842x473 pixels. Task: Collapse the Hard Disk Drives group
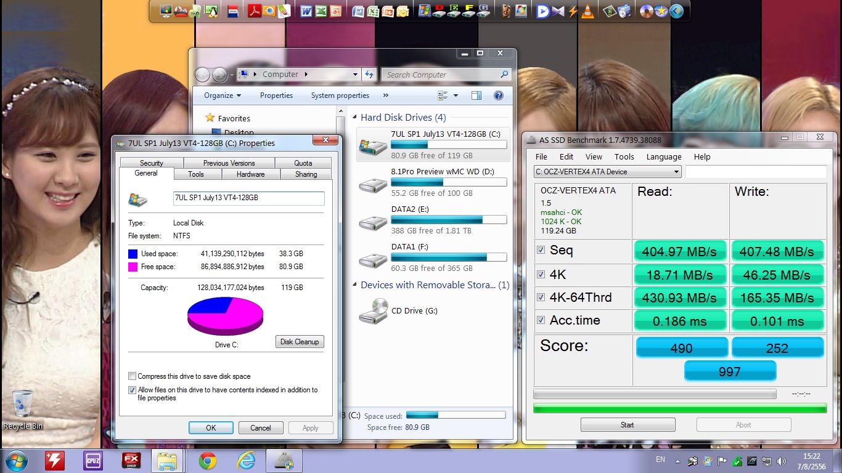[x=355, y=118]
